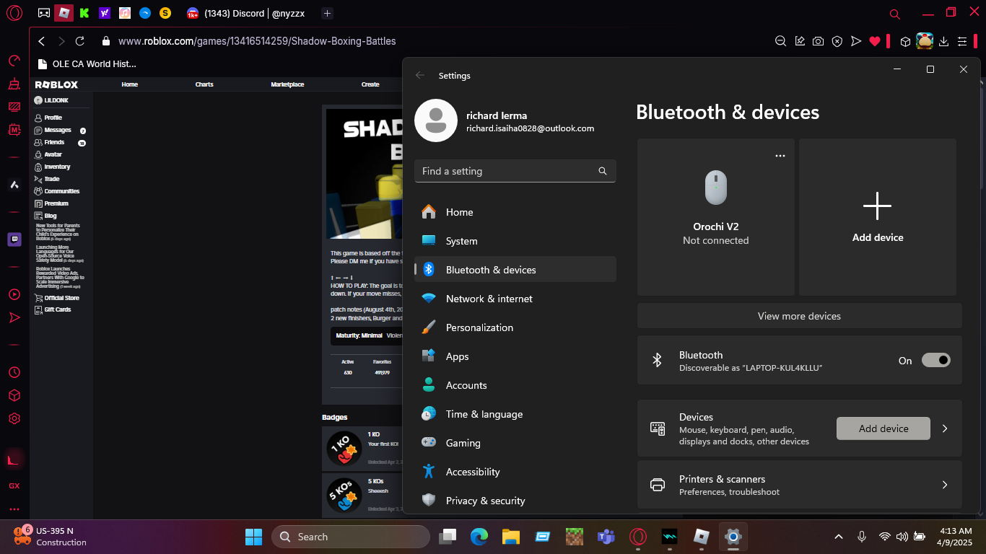Screen dimensions: 986x554
Task: Click View more devices
Action: (799, 316)
